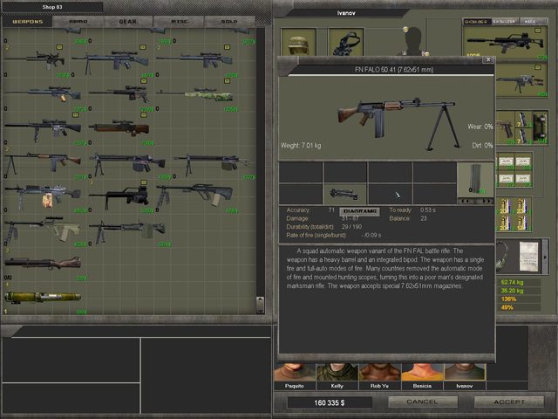This screenshot has height=419, width=558.
Task: Choose the suppressed short rifle in top-left shop row
Action: coord(36,59)
